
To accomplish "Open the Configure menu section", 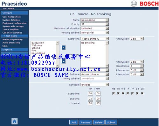I will tap(15, 13).
